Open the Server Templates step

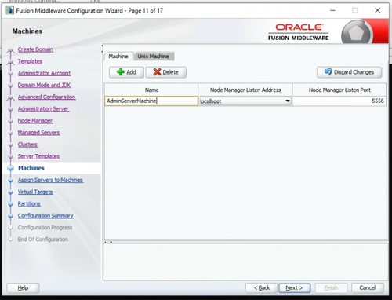(x=38, y=156)
